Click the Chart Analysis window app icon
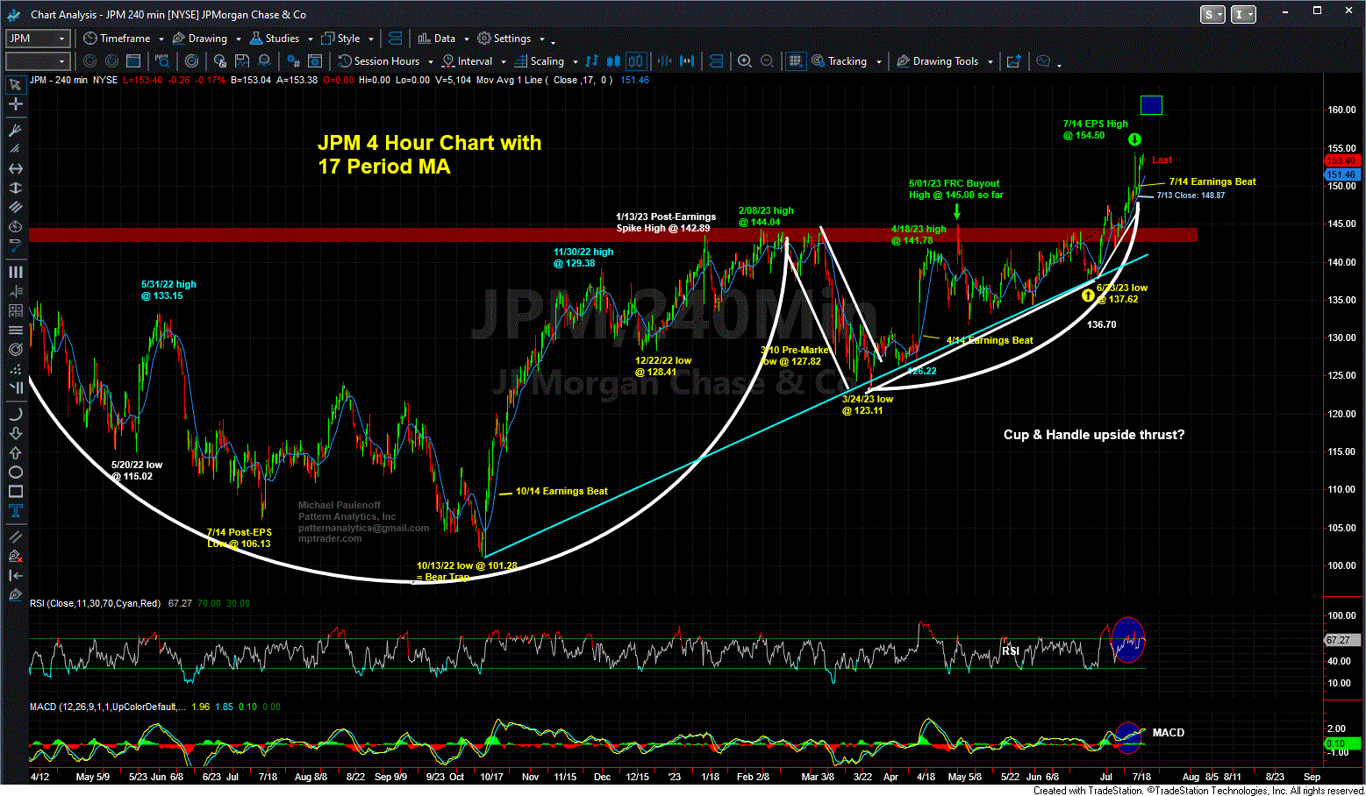1366x796 pixels. pos(13,14)
